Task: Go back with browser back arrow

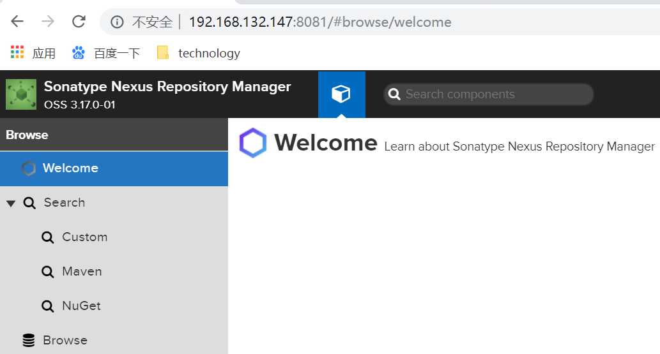Action: pos(17,21)
